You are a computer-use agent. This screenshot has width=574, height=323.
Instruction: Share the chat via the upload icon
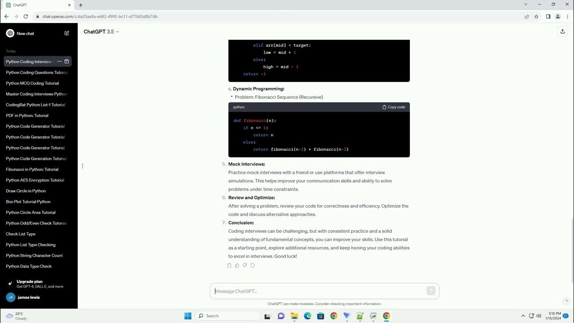562,31
